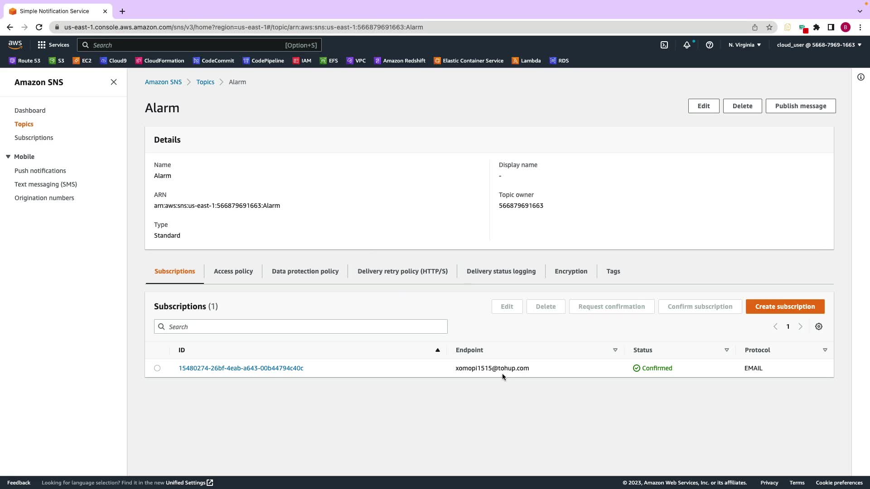Click the help question mark icon

(710, 45)
